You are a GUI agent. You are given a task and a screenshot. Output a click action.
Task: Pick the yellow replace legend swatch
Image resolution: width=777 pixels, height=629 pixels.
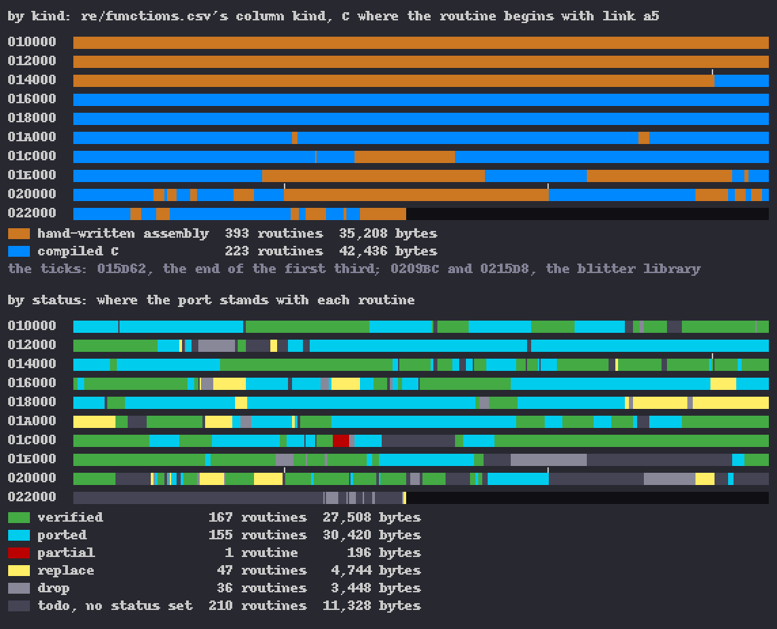(x=19, y=571)
